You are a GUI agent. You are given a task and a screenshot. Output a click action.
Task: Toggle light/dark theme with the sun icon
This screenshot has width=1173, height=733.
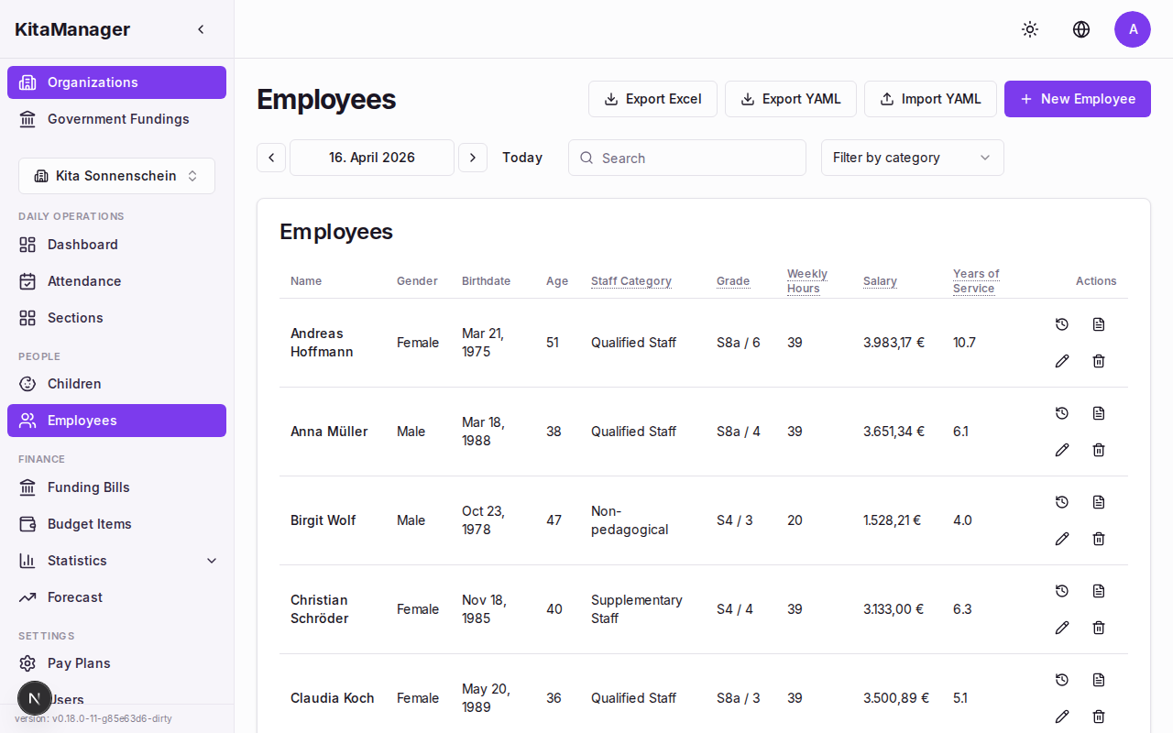[x=1030, y=29]
